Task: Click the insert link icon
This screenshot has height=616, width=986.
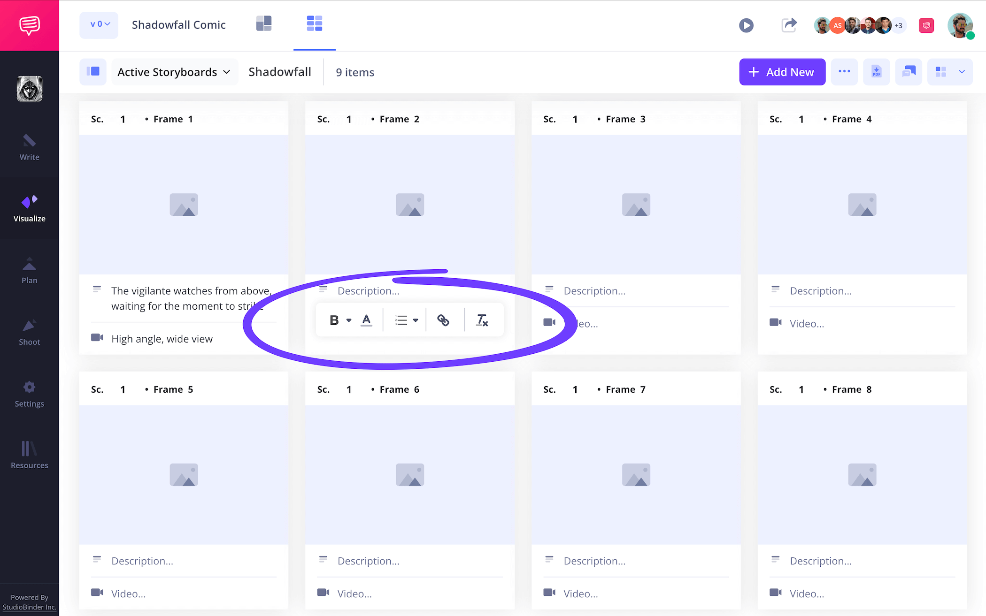Action: 443,320
